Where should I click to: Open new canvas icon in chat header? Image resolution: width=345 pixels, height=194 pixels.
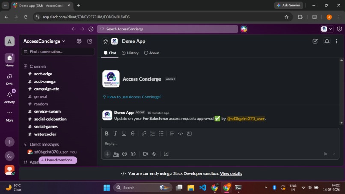coord(315,41)
